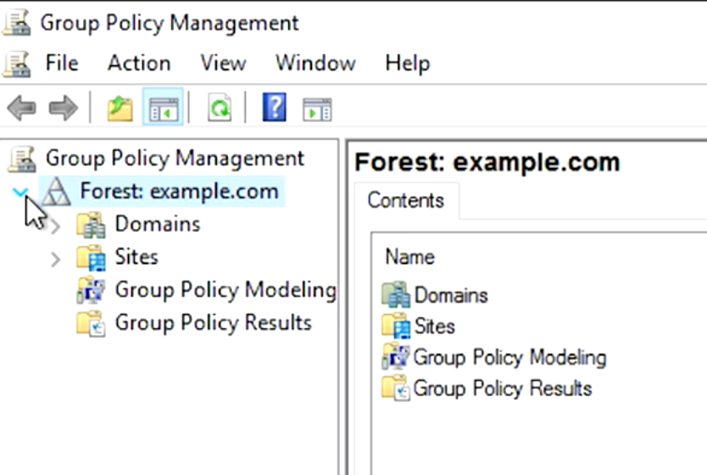Expand the Sites tree node
Viewport: 707px width, 475px height.
pos(55,259)
